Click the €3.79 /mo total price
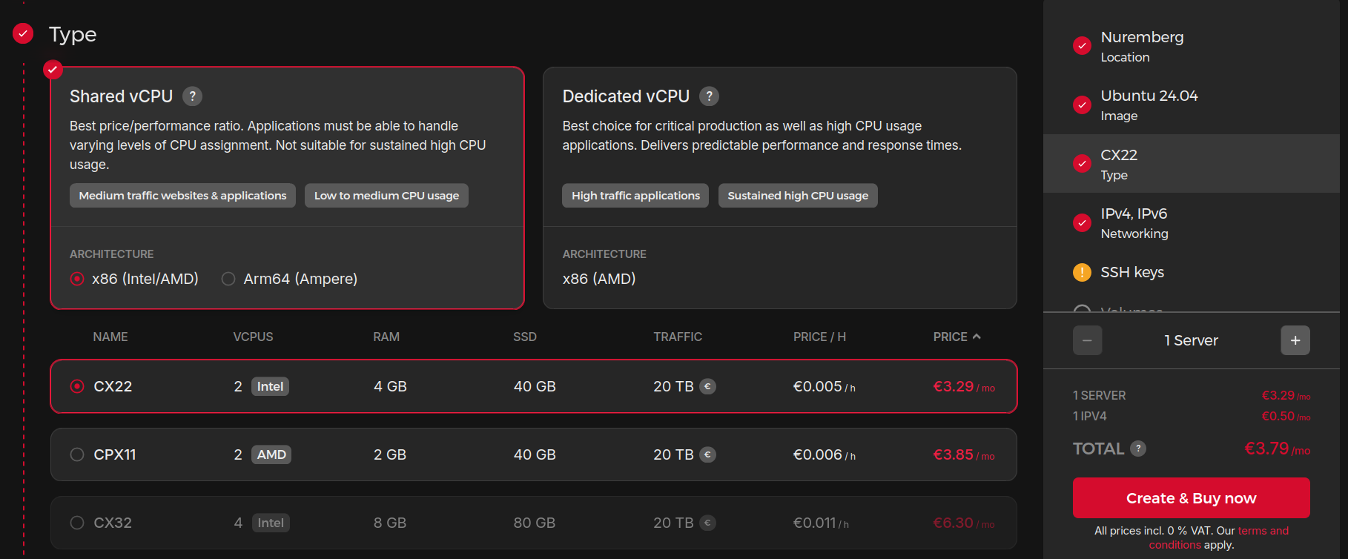This screenshot has height=559, width=1348. (x=1277, y=449)
